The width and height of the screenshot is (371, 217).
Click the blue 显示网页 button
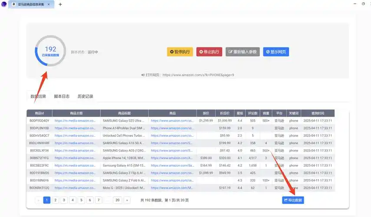276,52
